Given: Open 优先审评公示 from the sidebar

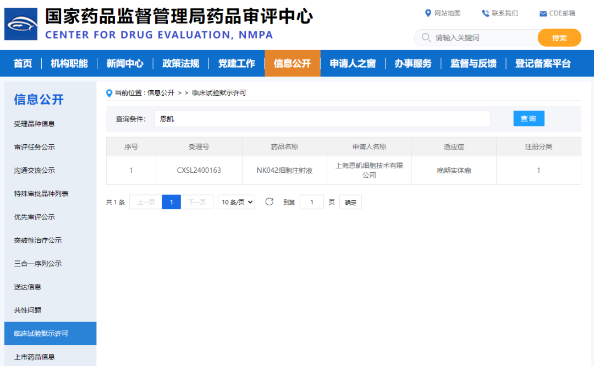Looking at the screenshot, I should (34, 217).
